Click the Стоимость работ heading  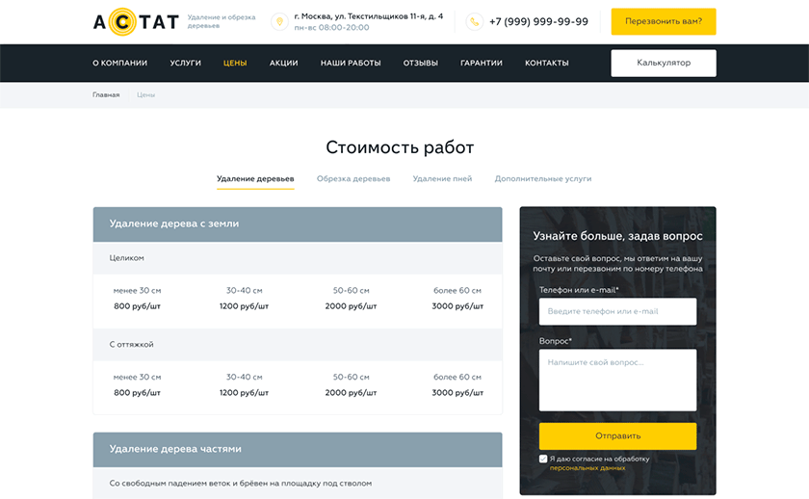pyautogui.click(x=400, y=147)
